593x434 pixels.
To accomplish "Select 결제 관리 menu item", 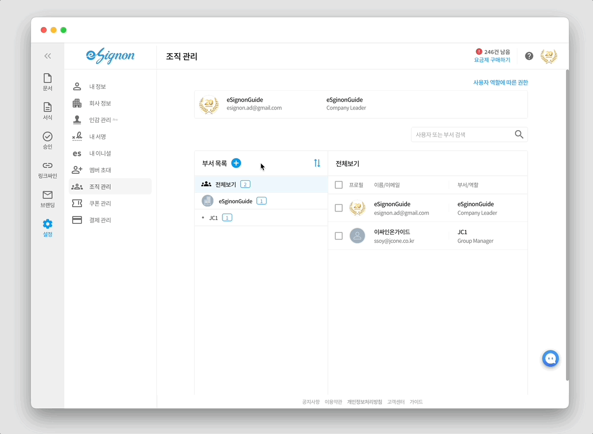I will (x=110, y=220).
